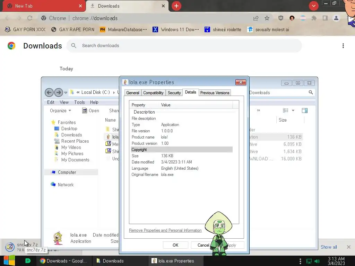Switch to the Security tab
This screenshot has width=355, height=266.
174,93
